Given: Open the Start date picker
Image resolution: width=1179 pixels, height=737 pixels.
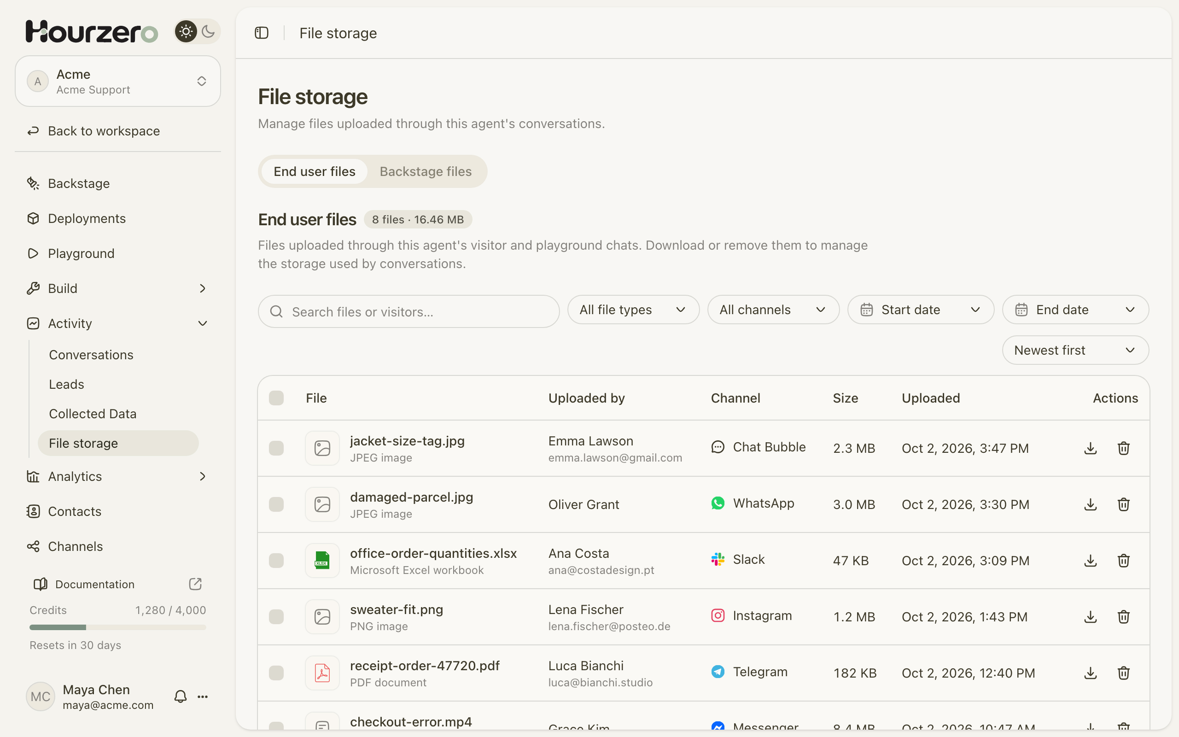Looking at the screenshot, I should pos(921,310).
